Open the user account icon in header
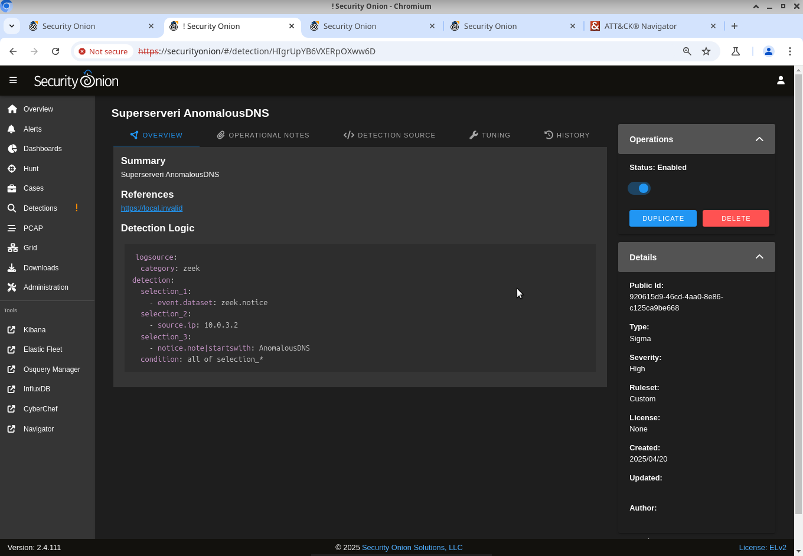 (x=781, y=80)
